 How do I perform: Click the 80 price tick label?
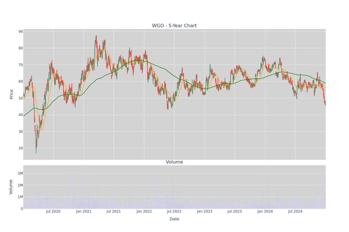coord(21,48)
